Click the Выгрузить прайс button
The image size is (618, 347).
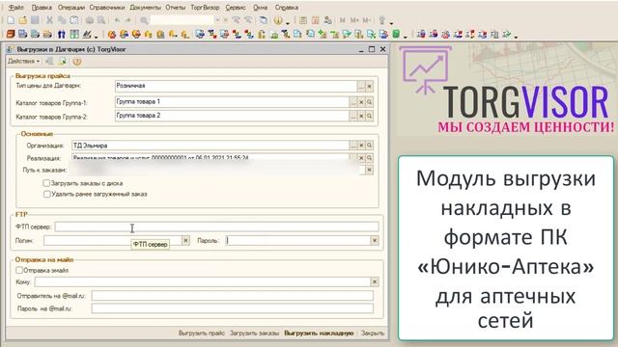tap(202, 334)
